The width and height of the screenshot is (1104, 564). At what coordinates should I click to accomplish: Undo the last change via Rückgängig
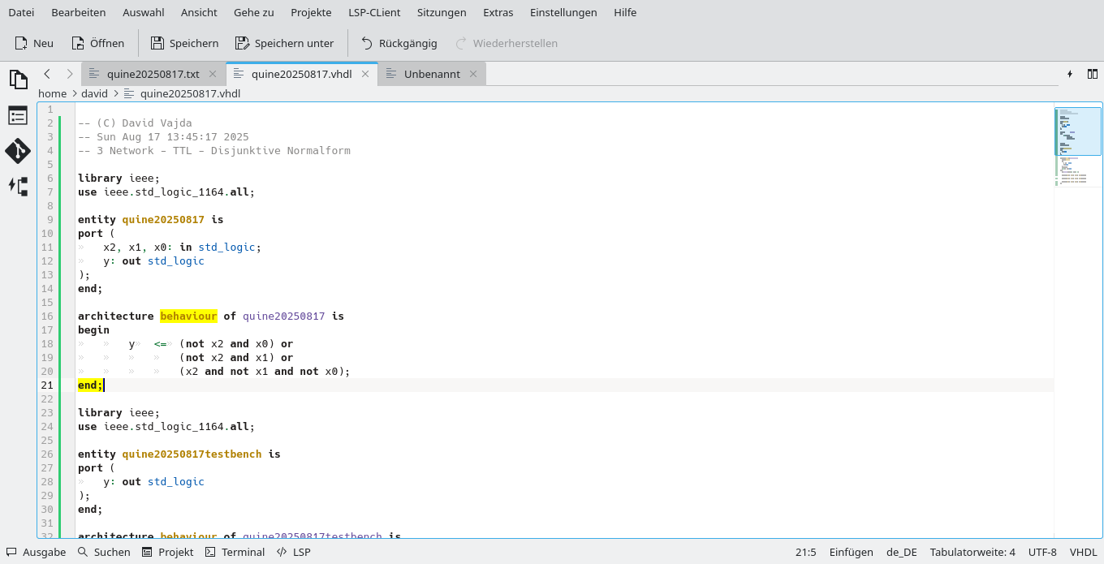point(400,43)
